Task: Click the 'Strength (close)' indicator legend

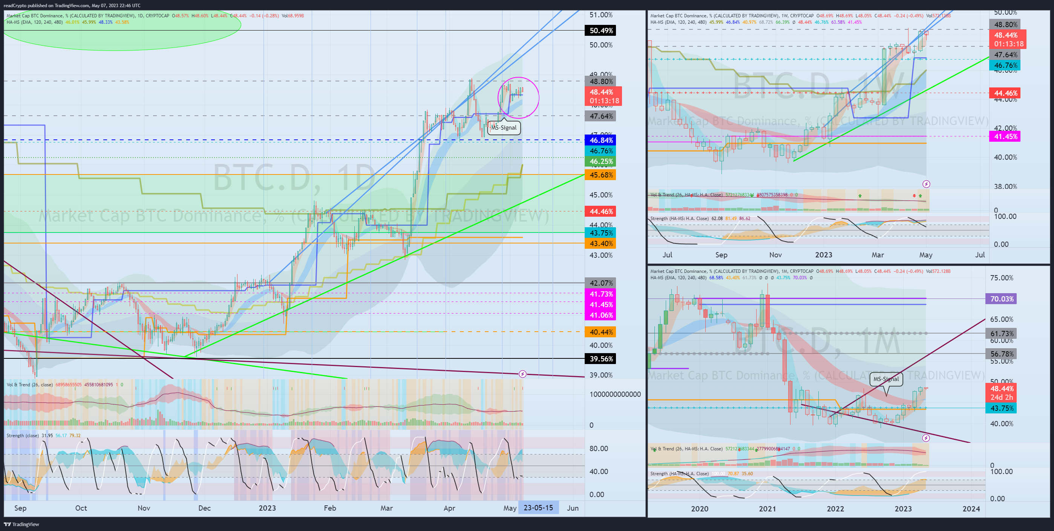Action: (43, 436)
